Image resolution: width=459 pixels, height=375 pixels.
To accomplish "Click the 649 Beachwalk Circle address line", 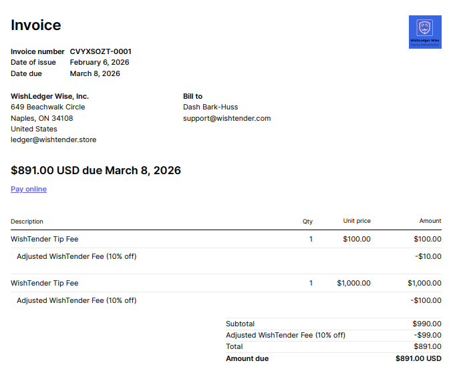I will tap(48, 107).
